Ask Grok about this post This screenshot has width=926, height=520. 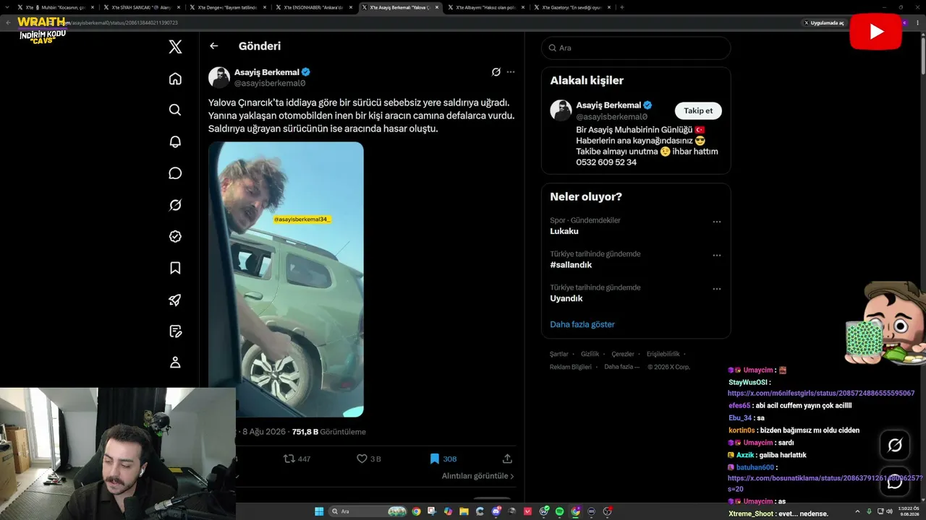click(x=496, y=72)
